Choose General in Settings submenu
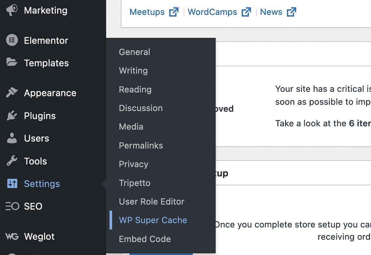371x255 pixels. [x=134, y=52]
